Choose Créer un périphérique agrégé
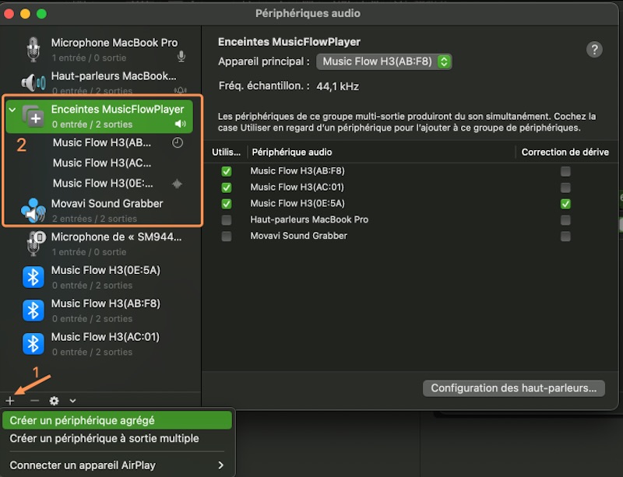The height and width of the screenshot is (477, 623). pos(117,420)
